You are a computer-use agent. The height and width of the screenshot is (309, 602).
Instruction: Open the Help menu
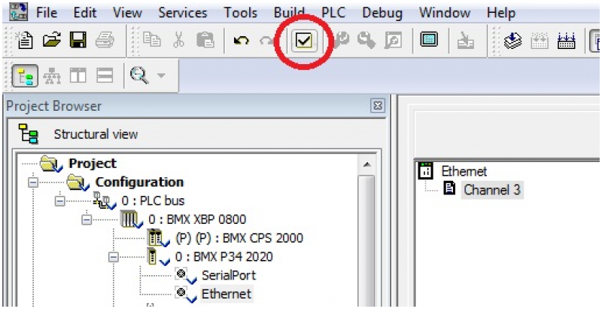[501, 13]
